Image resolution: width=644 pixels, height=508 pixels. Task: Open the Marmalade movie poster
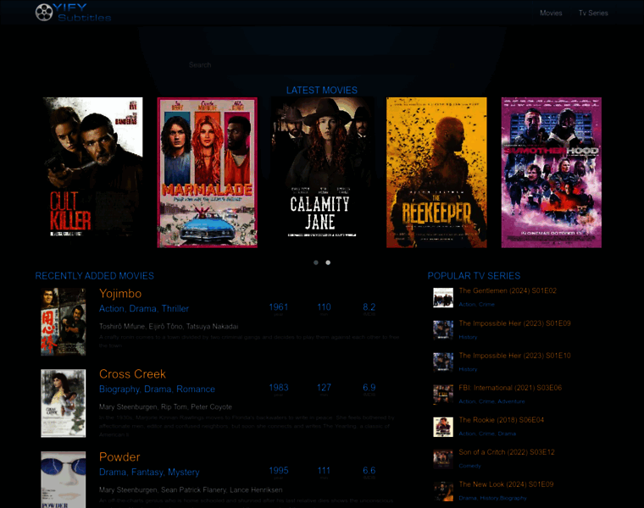point(207,173)
